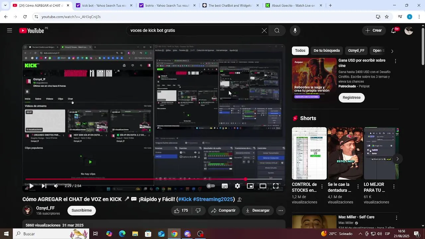Clear the search box with the X
This screenshot has width=425, height=239.
click(x=264, y=31)
